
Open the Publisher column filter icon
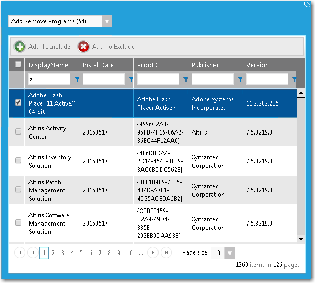pos(240,80)
